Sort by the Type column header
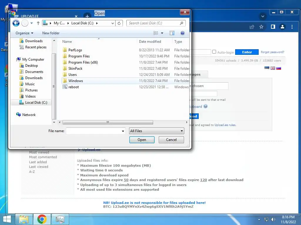This screenshot has width=301, height=225. (x=178, y=42)
